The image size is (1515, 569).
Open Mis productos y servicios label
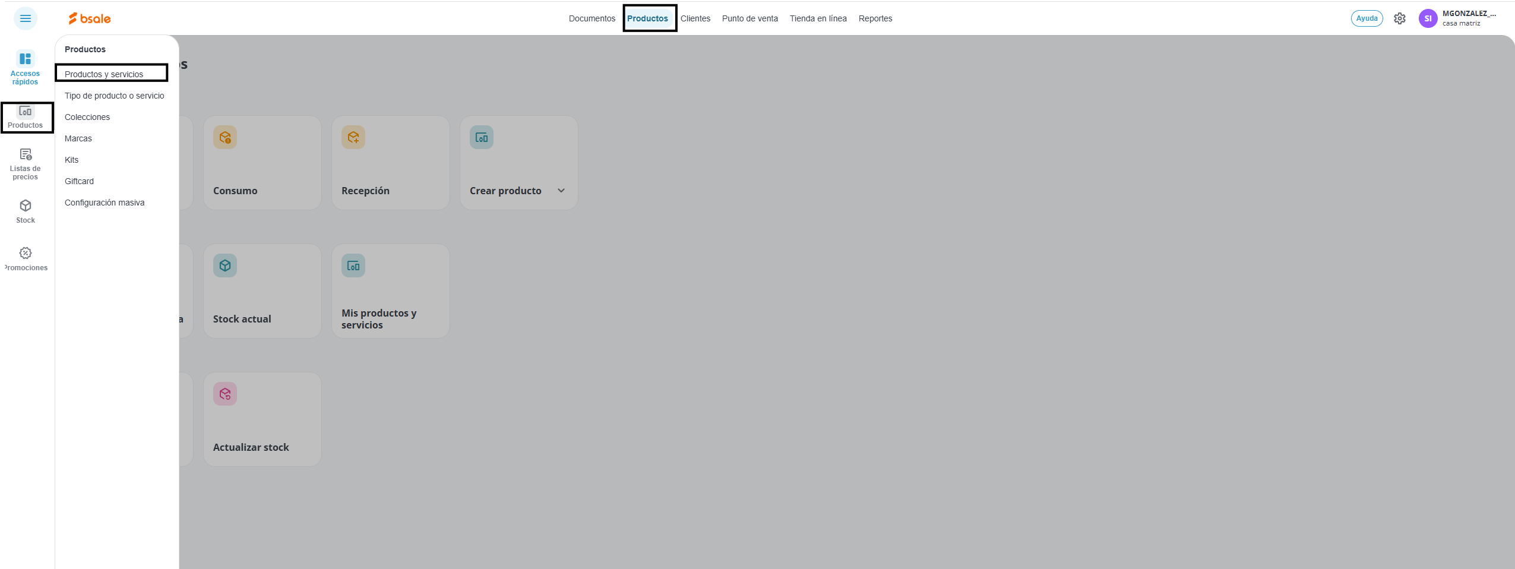pyautogui.click(x=379, y=319)
